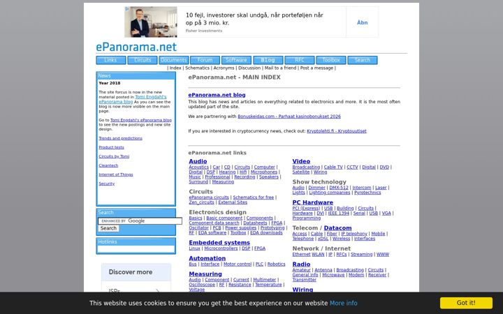Open Product tests in News
This screenshot has height=314, width=503.
point(111,147)
